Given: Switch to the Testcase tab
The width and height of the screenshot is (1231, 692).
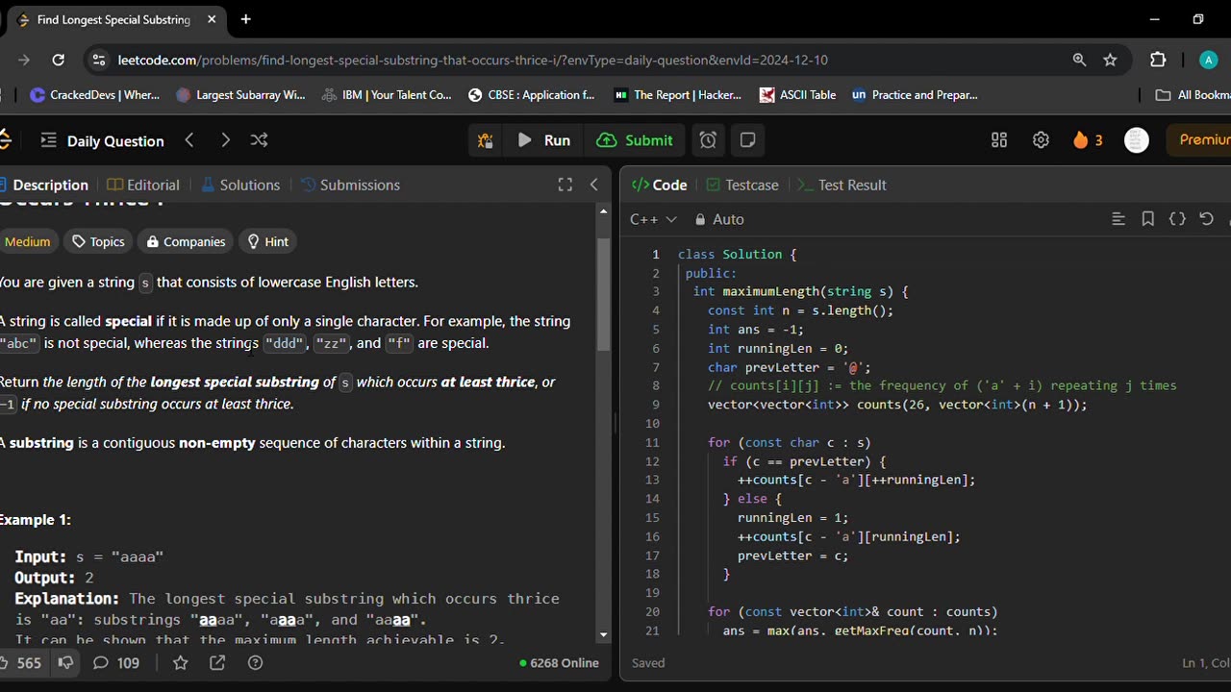Looking at the screenshot, I should [742, 185].
